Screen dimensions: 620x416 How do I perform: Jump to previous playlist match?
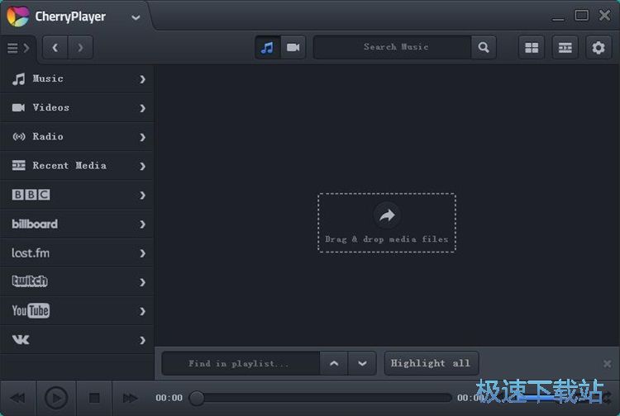(x=334, y=363)
